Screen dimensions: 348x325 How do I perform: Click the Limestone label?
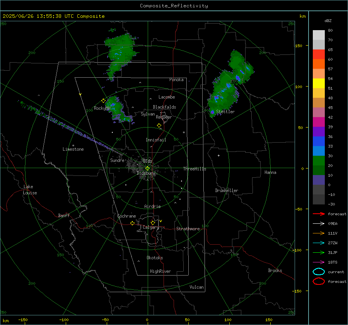coord(73,149)
